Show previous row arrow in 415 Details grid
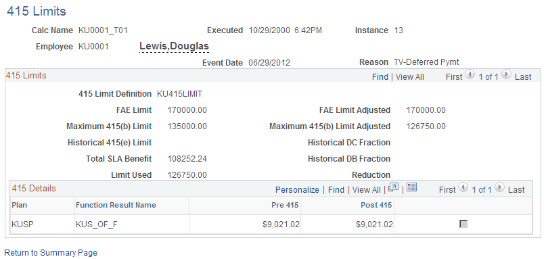Viewport: 546px width, 259px height. 463,187
